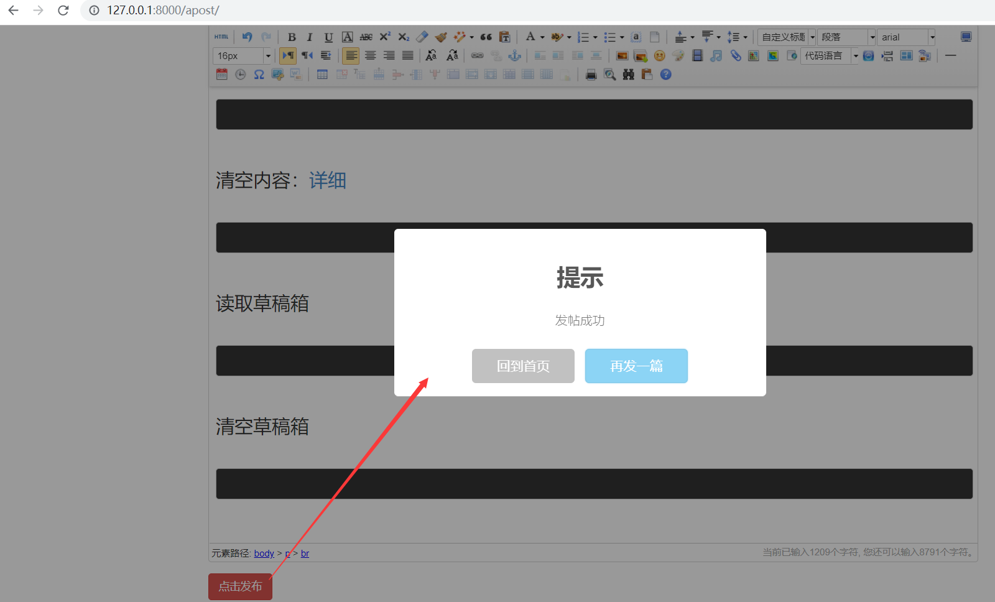Open special characters omega icon
The width and height of the screenshot is (995, 602).
pos(259,75)
